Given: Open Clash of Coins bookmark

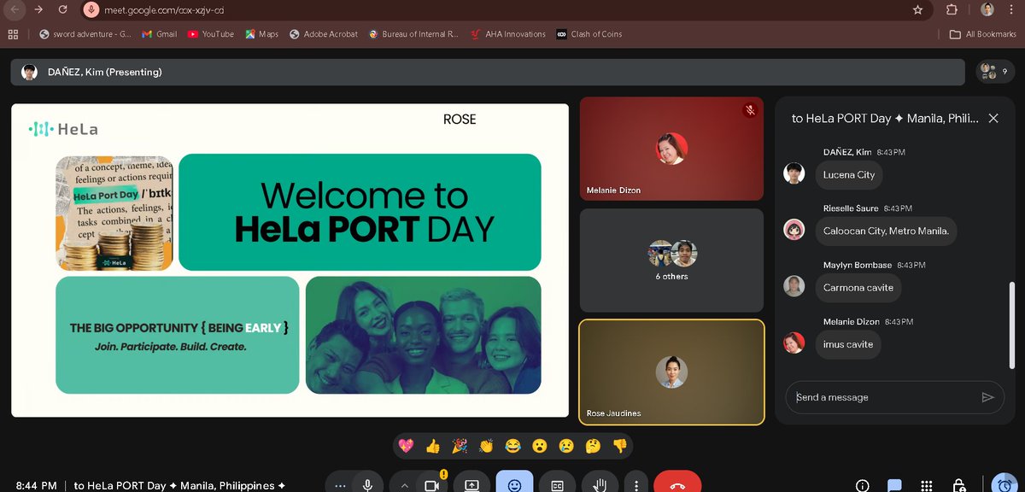Looking at the screenshot, I should tap(589, 34).
